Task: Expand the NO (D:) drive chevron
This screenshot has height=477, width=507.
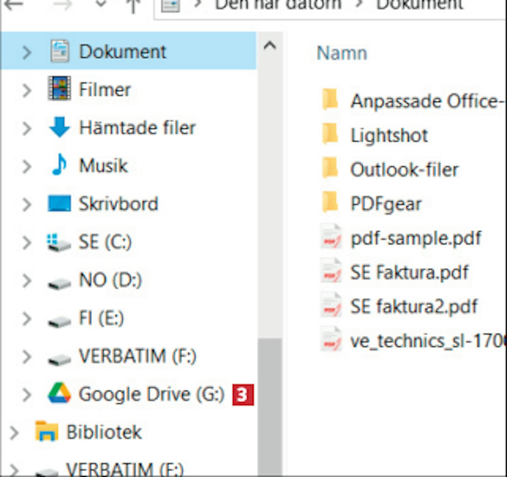Action: (27, 280)
